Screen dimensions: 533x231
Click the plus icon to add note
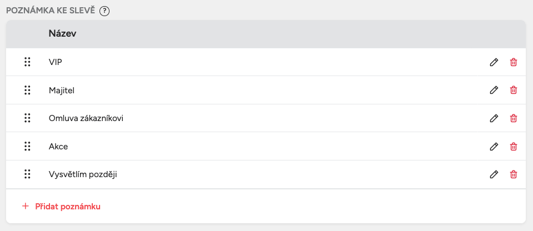click(x=25, y=207)
